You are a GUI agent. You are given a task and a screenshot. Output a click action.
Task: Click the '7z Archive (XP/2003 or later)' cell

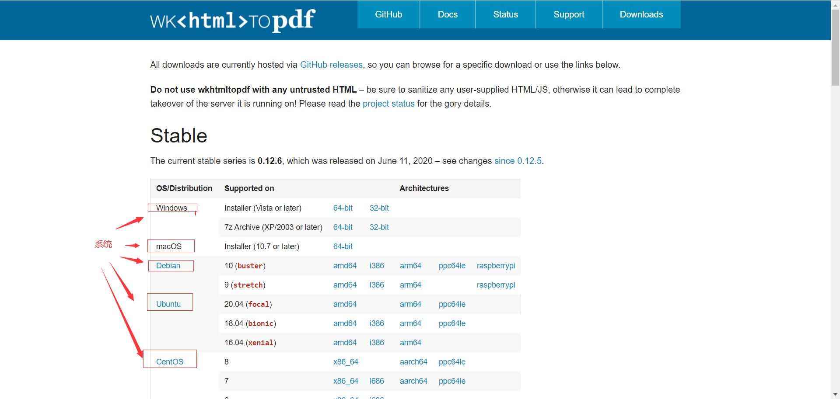pyautogui.click(x=273, y=227)
